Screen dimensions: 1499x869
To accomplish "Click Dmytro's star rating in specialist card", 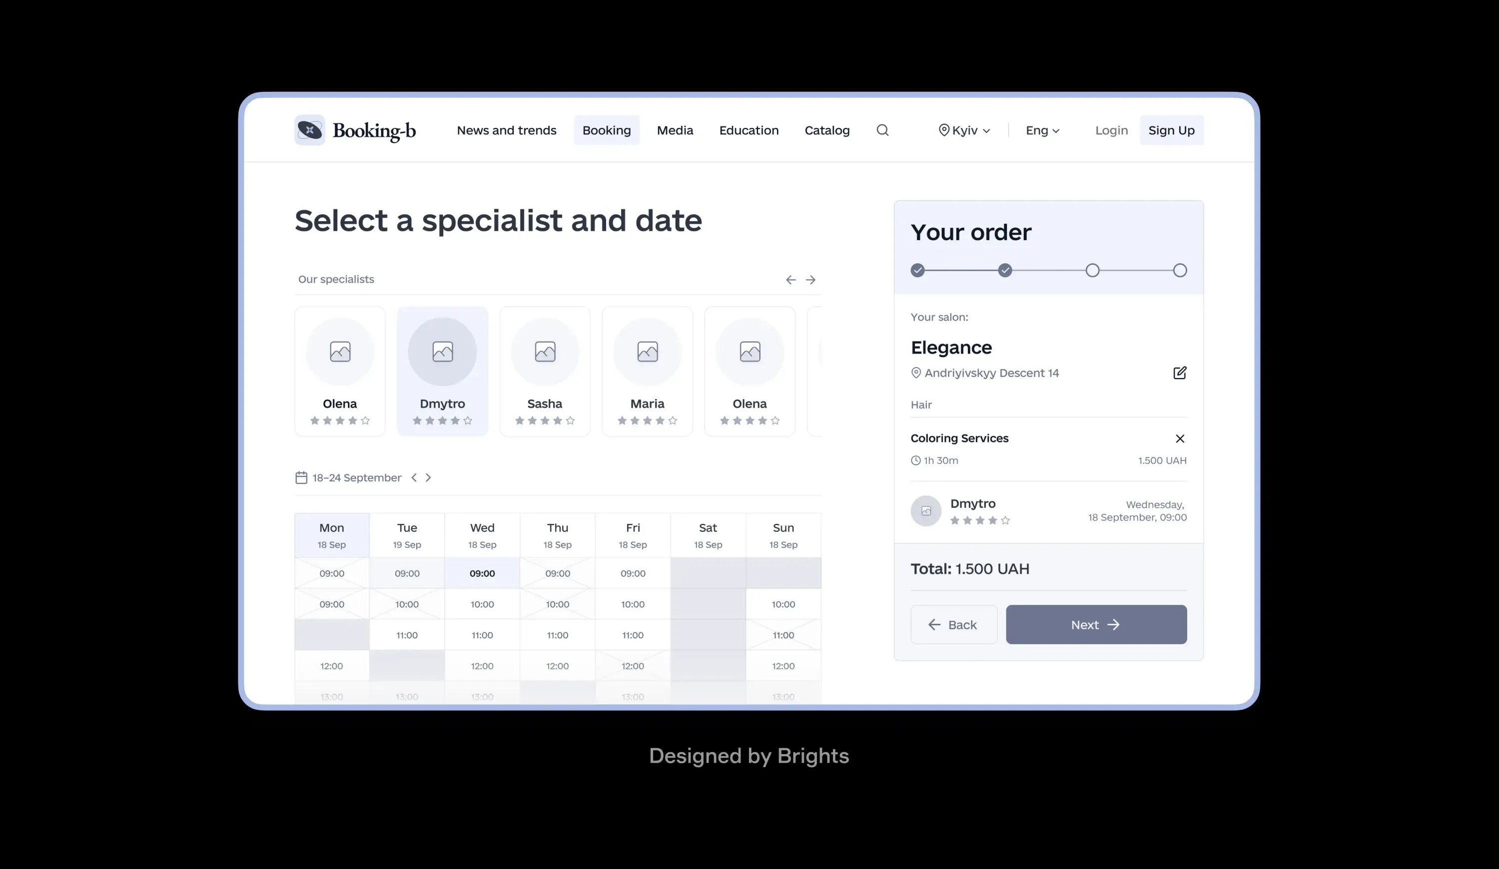I will click(443, 421).
